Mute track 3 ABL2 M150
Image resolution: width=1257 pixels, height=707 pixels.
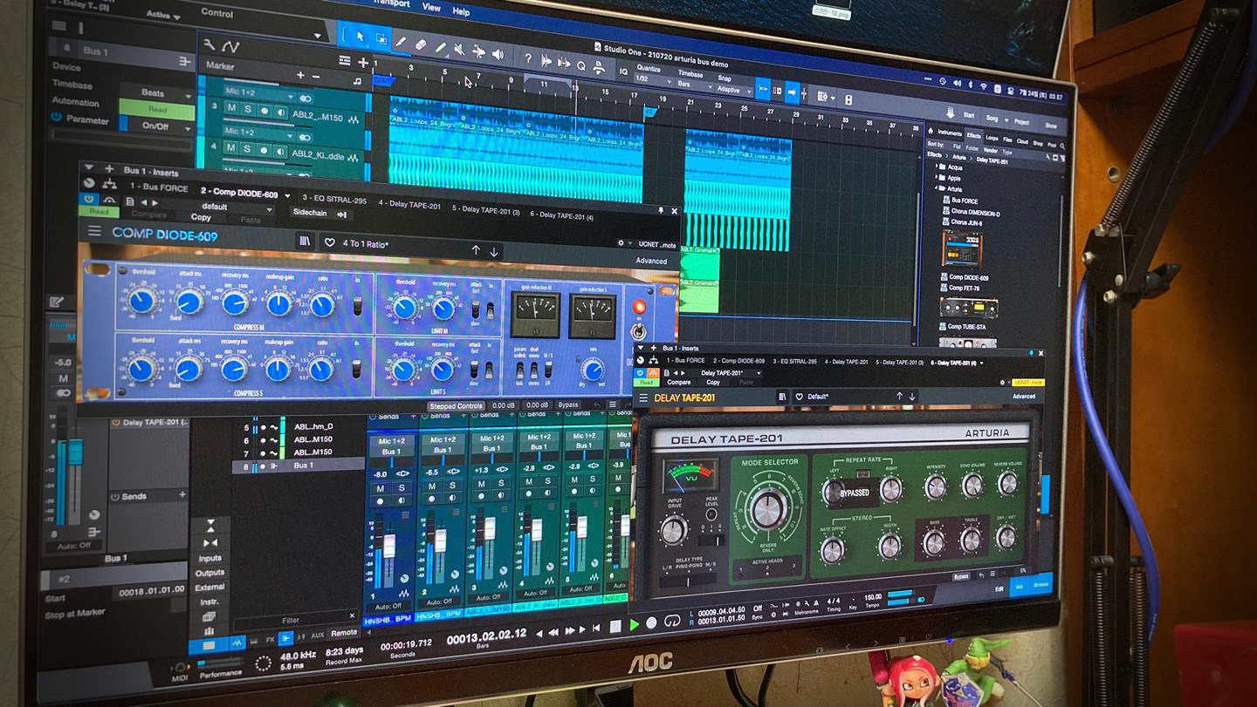coord(230,108)
